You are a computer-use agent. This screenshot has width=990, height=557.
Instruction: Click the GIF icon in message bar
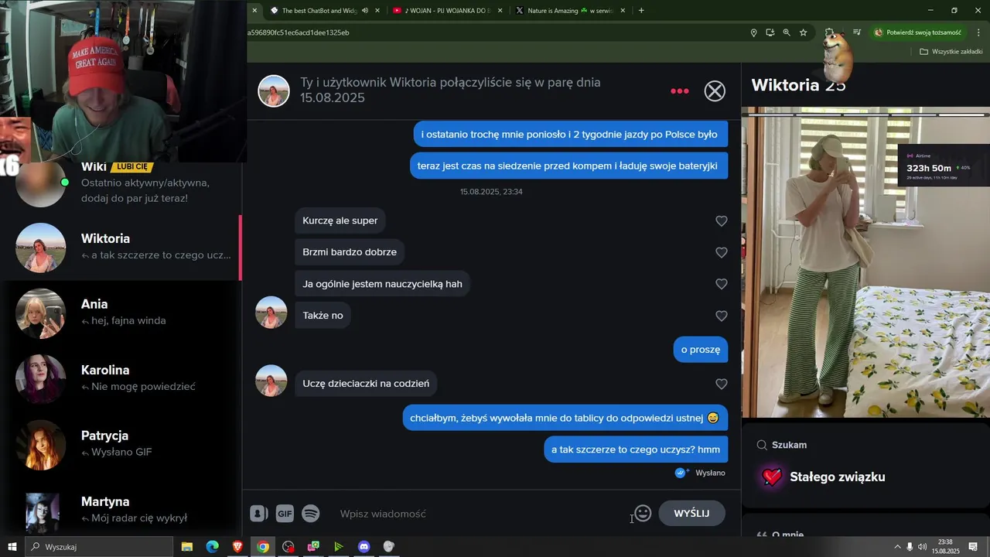pyautogui.click(x=285, y=514)
